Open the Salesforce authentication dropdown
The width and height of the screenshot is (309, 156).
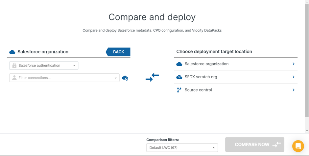click(44, 65)
